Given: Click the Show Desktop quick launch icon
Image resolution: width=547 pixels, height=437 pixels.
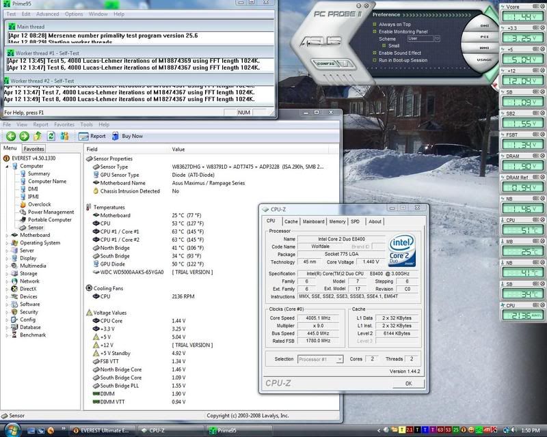Looking at the screenshot, I should [31, 431].
